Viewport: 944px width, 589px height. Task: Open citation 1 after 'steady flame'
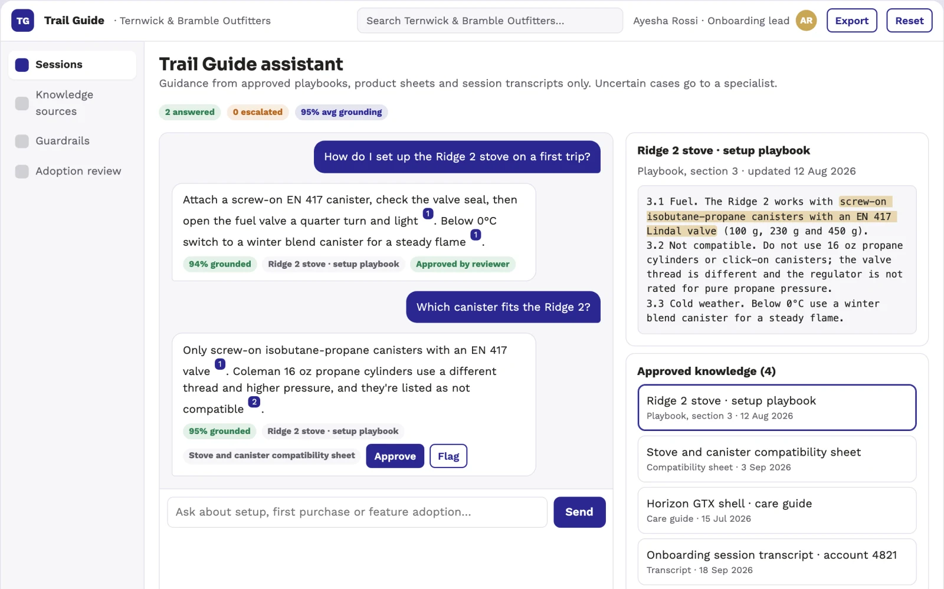click(476, 235)
